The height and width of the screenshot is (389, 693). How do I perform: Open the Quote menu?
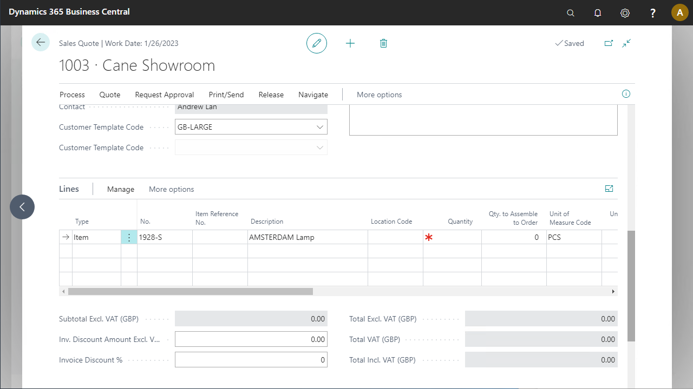click(x=110, y=95)
